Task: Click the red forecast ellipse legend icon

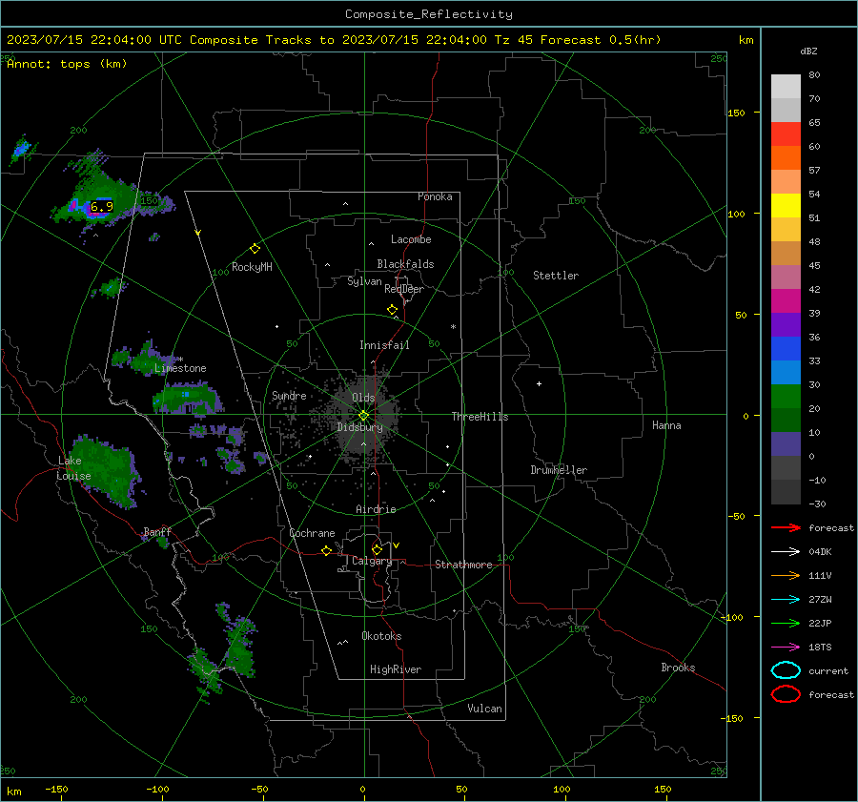Action: [x=786, y=694]
